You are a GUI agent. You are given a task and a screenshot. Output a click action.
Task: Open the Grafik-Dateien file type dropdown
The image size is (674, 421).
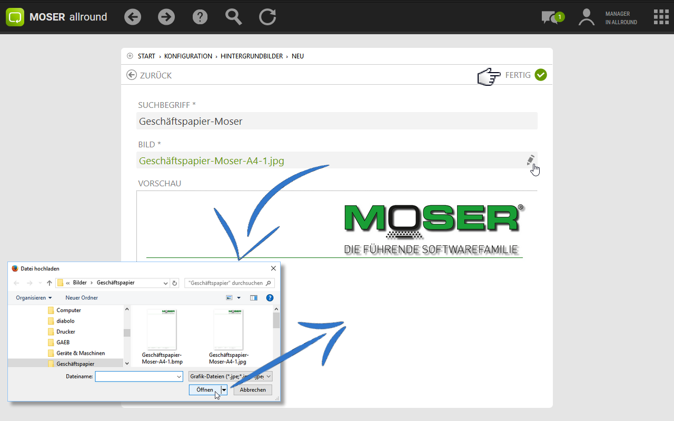[x=231, y=376]
